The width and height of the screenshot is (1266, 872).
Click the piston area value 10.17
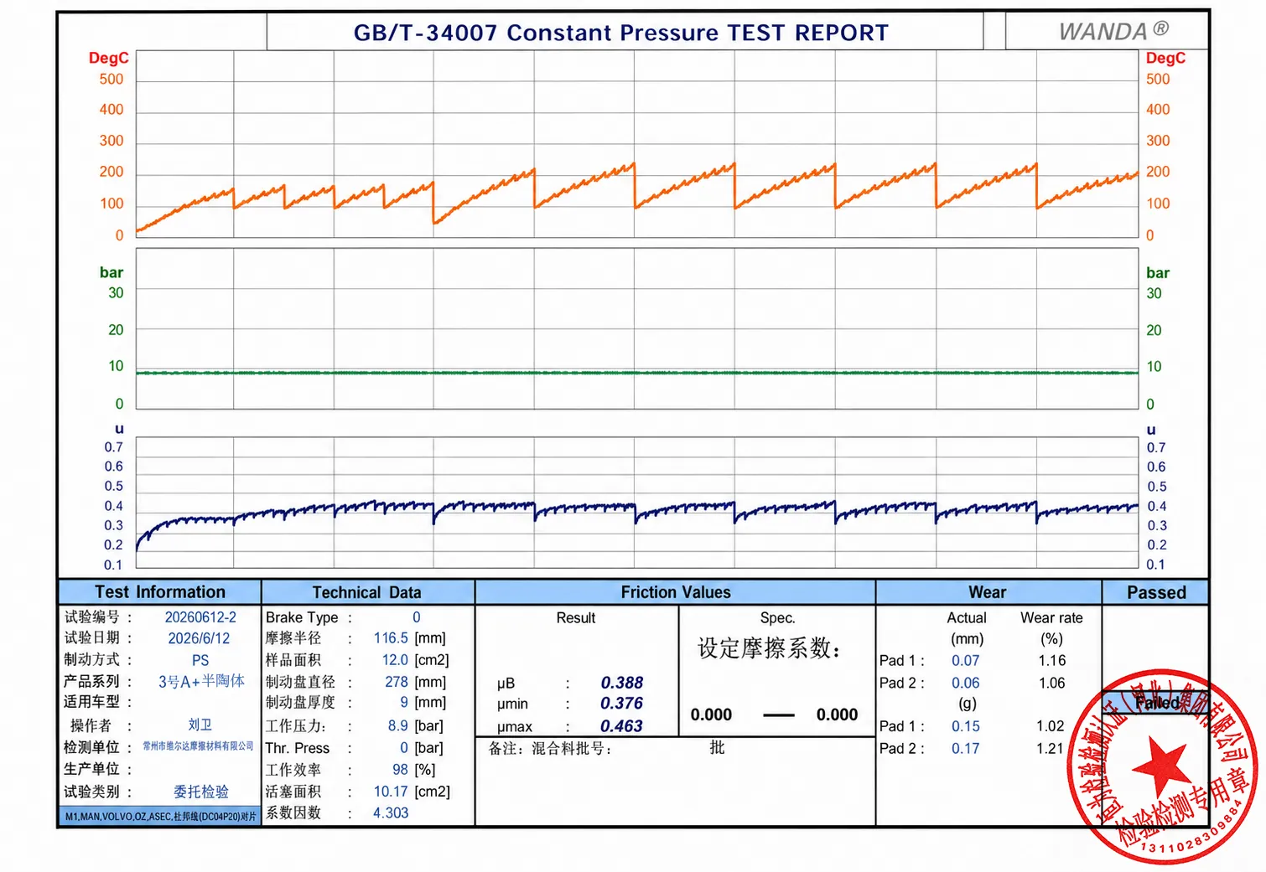click(391, 791)
